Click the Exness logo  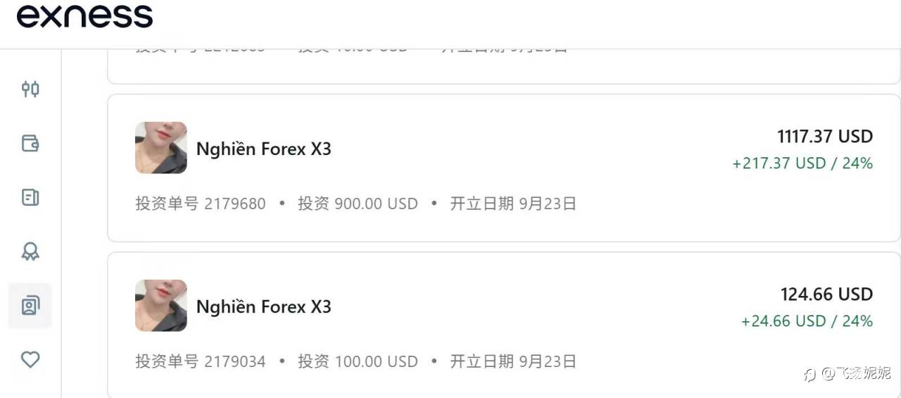pyautogui.click(x=84, y=16)
